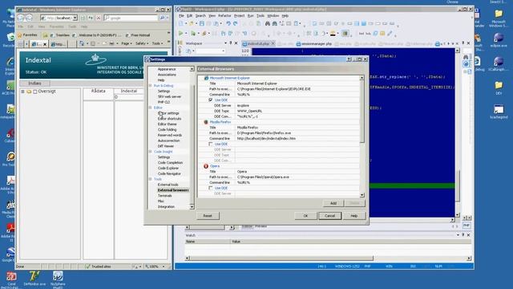Click the Firefox Command line value field

[x=297, y=139]
